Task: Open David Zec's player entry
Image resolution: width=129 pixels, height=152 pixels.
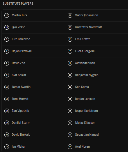Action: tap(18, 63)
